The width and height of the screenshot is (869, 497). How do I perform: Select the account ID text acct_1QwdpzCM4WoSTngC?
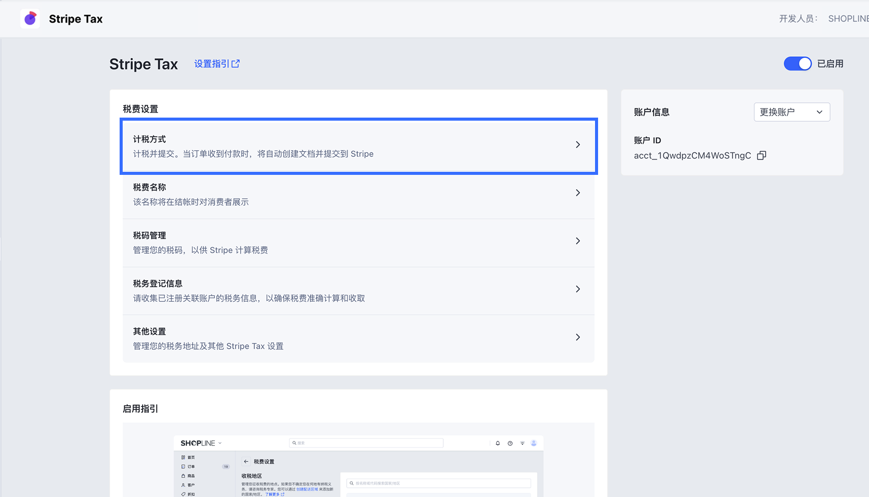[x=693, y=155]
